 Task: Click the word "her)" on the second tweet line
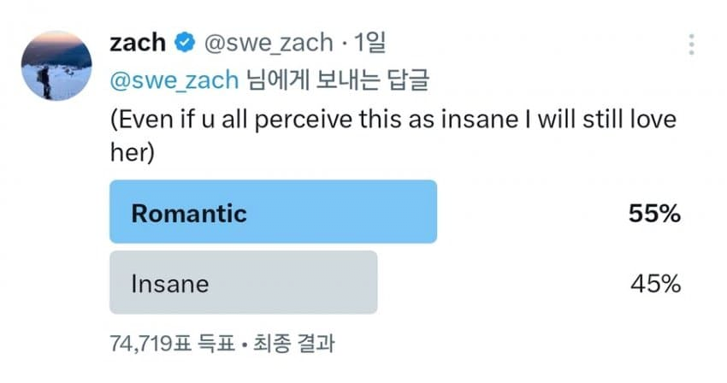pos(133,156)
